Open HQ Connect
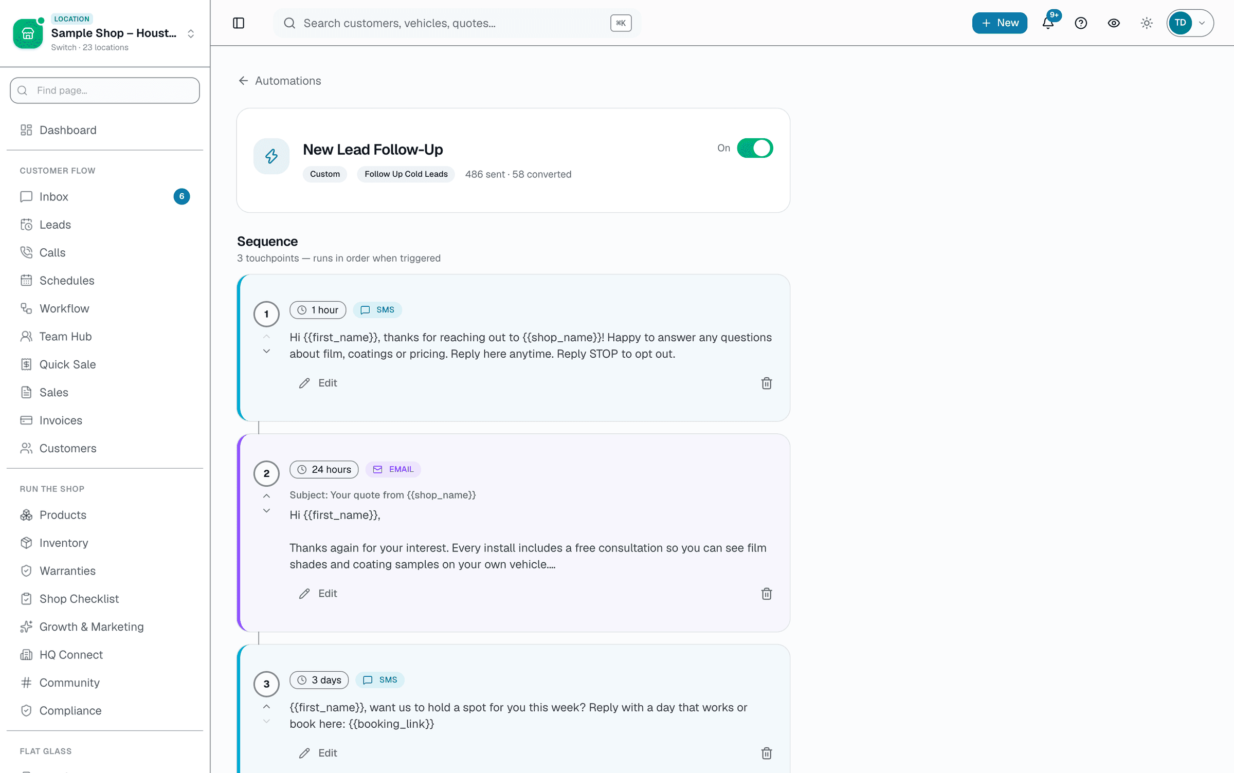Image resolution: width=1234 pixels, height=773 pixels. pos(105,655)
